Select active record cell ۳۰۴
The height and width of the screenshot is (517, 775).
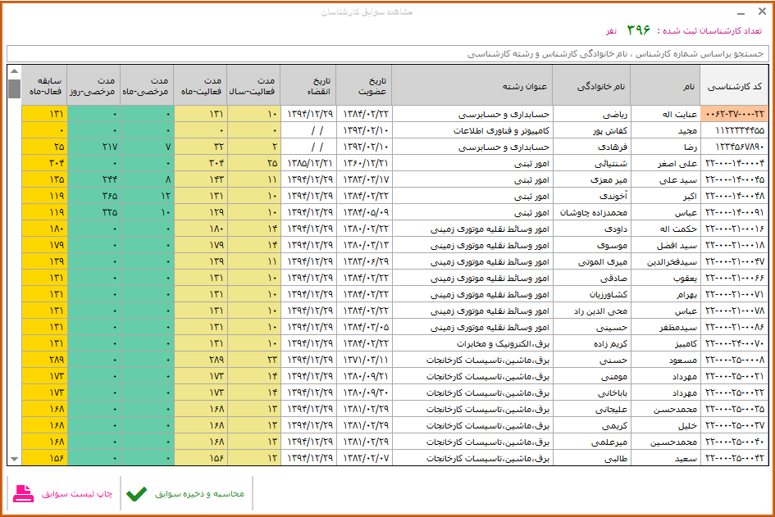click(x=44, y=163)
